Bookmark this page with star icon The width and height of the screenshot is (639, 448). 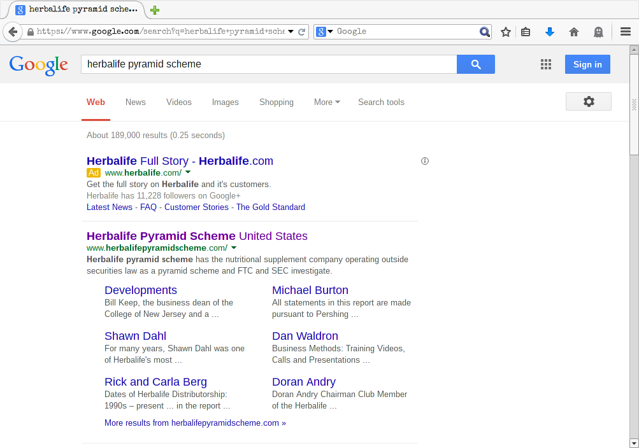click(506, 32)
